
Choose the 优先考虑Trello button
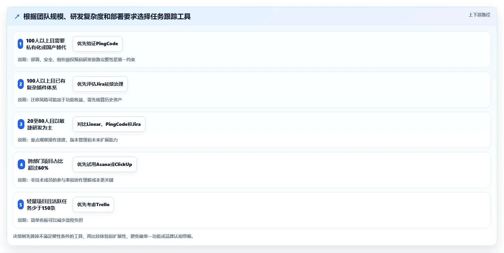tap(93, 204)
